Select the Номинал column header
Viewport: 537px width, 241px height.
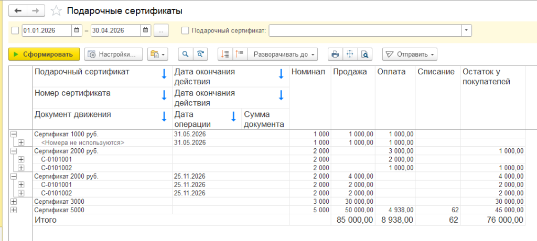tap(310, 98)
